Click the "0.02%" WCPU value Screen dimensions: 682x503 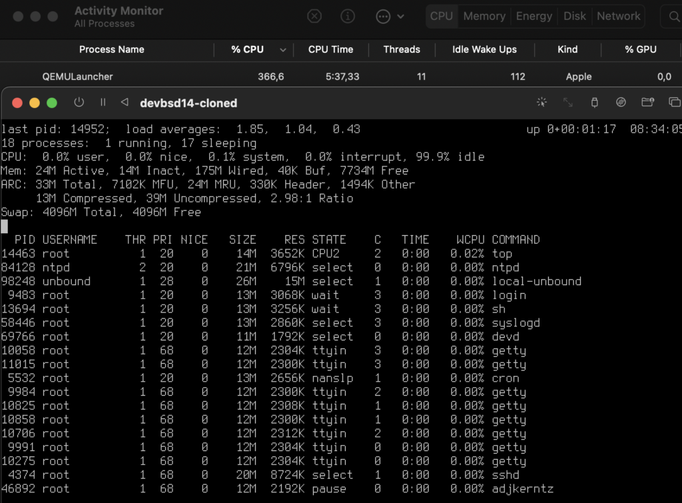467,254
